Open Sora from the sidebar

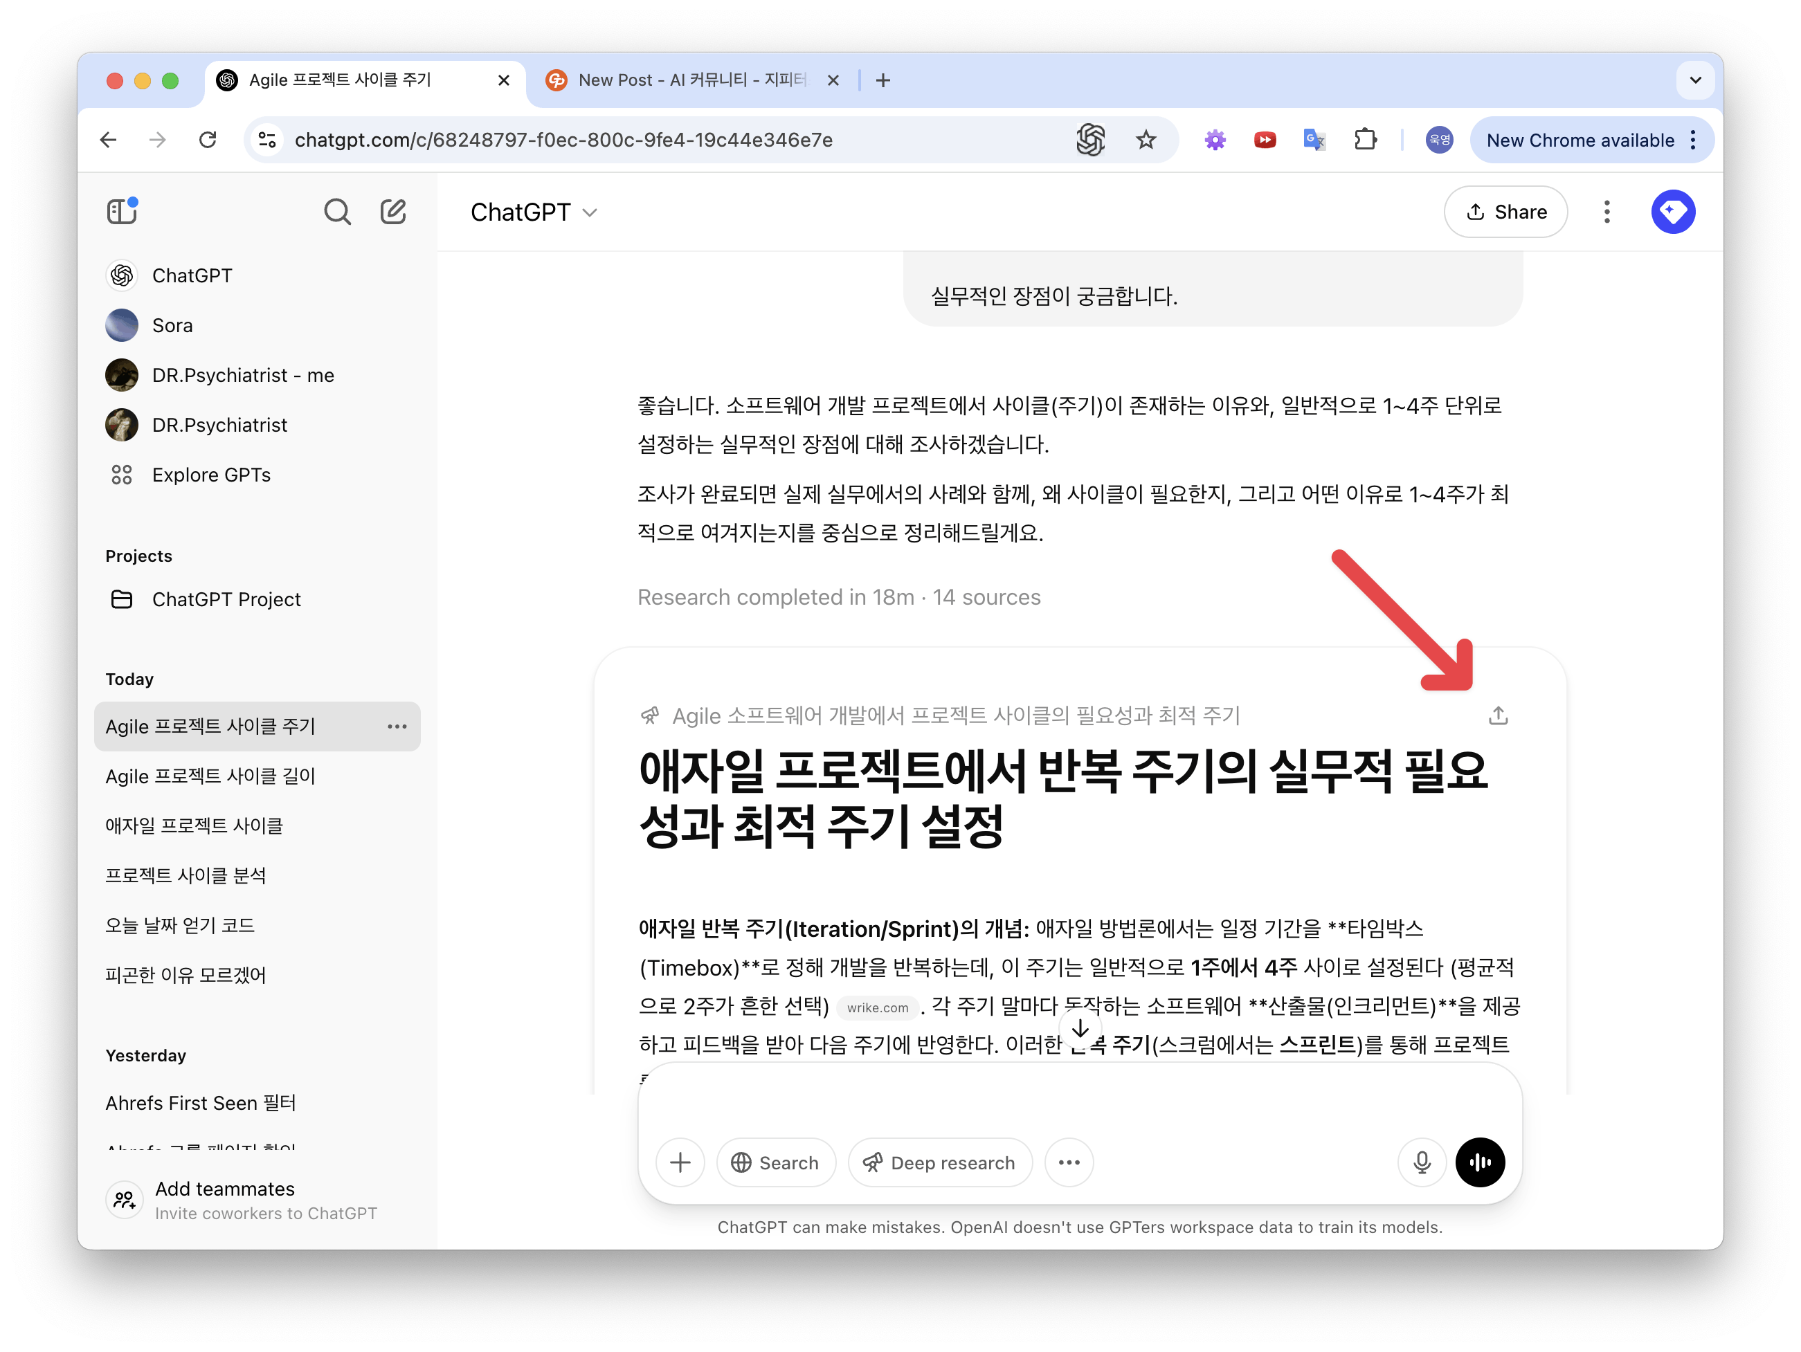pyautogui.click(x=257, y=325)
